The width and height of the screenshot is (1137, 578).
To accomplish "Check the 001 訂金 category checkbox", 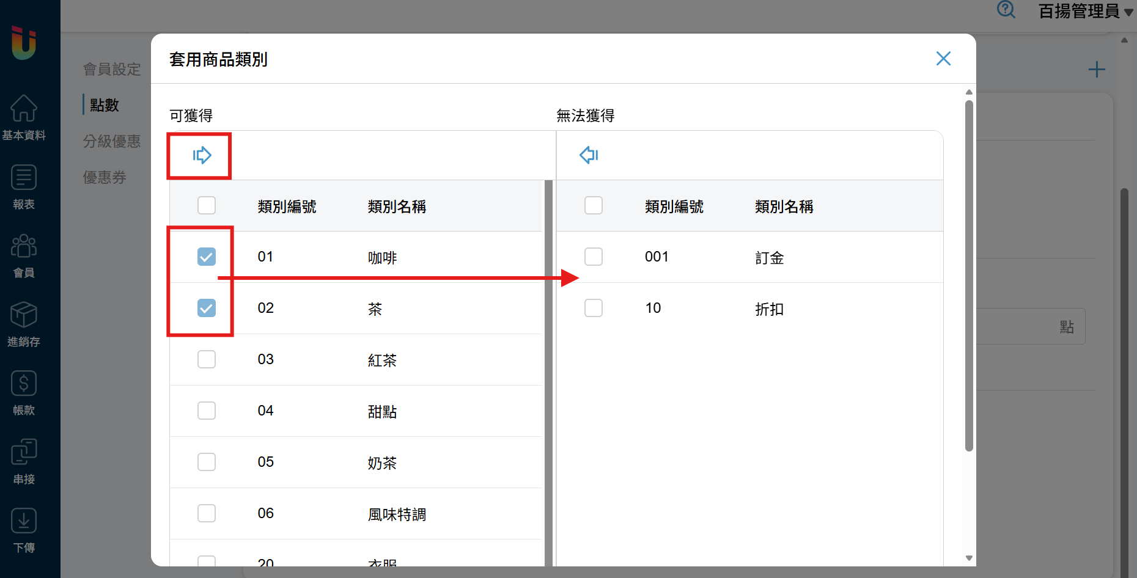I will tap(594, 257).
